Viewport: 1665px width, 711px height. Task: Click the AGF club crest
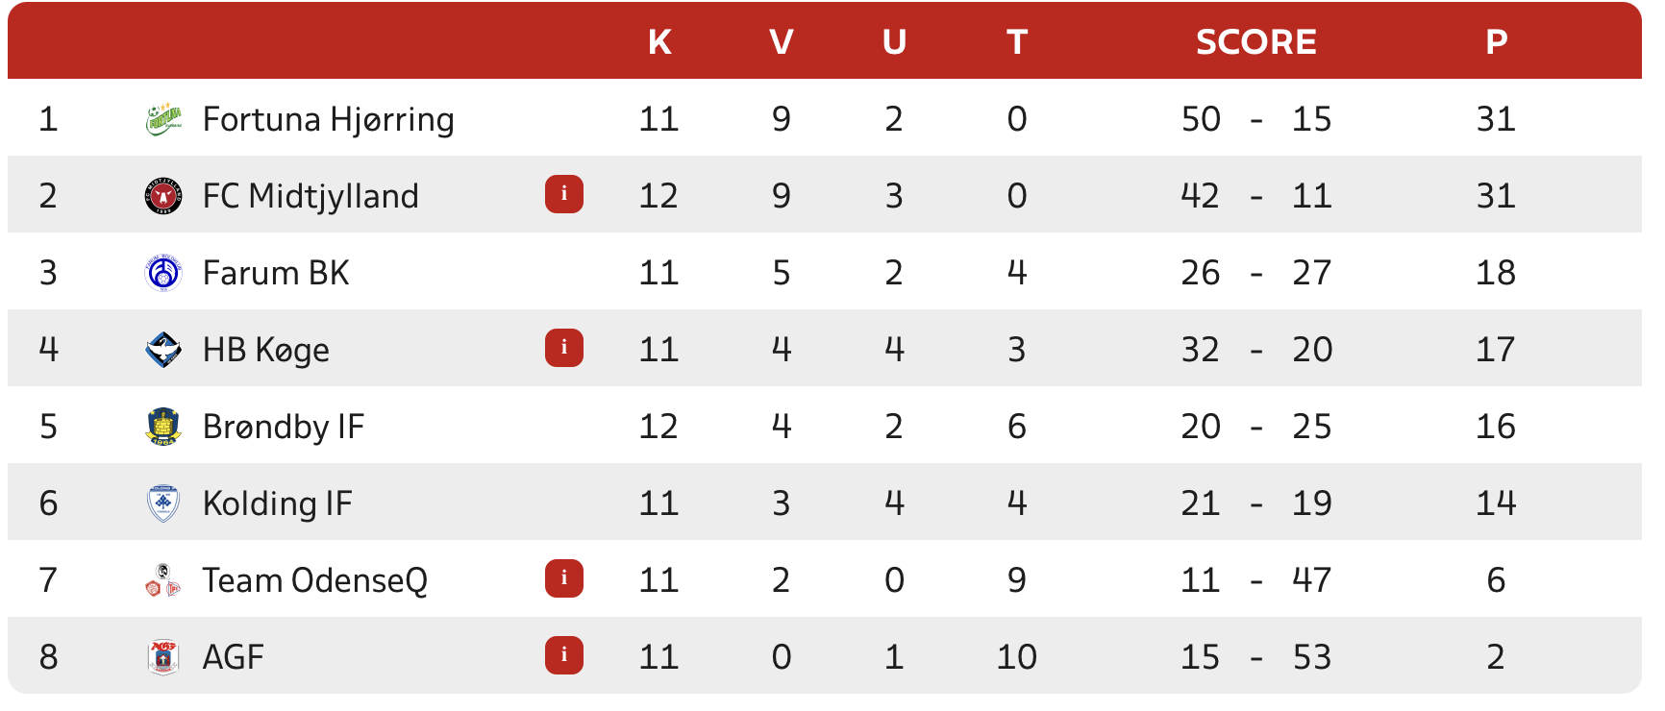(x=163, y=657)
